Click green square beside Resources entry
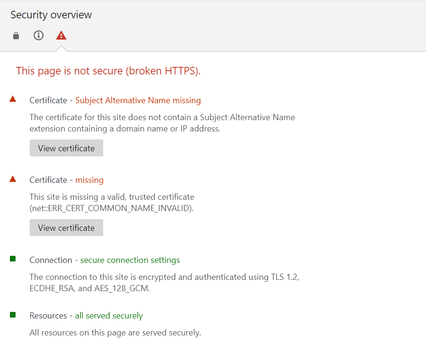 tap(13, 315)
